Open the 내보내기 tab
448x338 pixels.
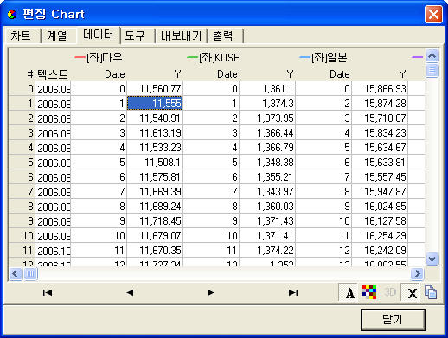click(x=182, y=36)
